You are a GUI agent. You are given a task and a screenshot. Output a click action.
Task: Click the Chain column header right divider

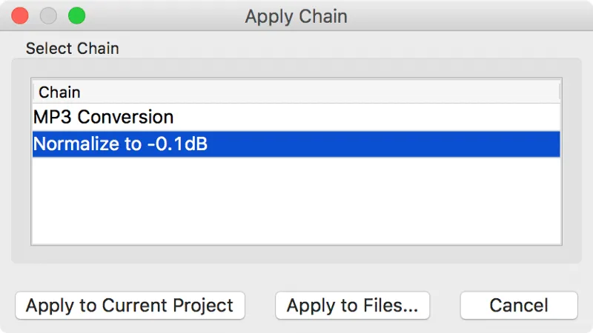click(560, 92)
